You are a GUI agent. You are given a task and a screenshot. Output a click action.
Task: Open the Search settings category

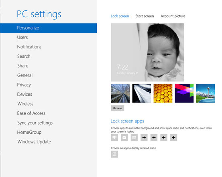point(24,56)
